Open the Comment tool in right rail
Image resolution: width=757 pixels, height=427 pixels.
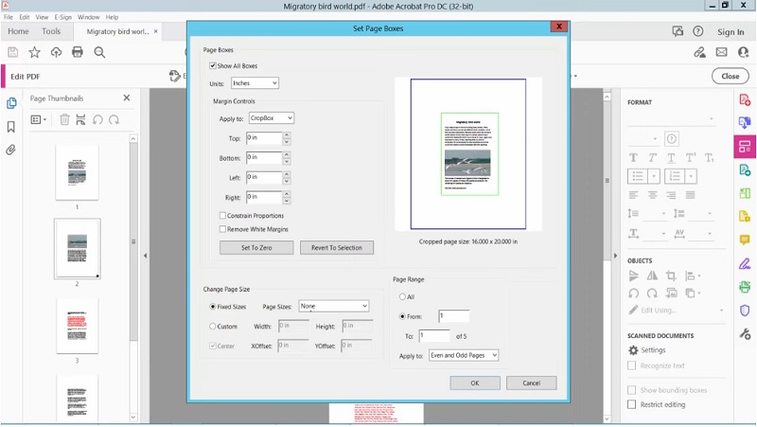click(x=745, y=240)
